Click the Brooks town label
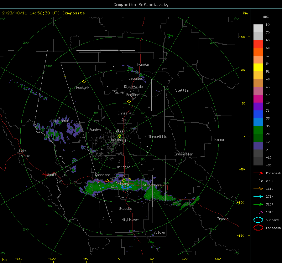Screen dimensions: 282x263 (223, 219)
